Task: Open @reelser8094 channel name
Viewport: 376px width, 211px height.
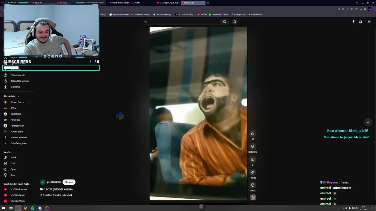Action: click(x=54, y=182)
